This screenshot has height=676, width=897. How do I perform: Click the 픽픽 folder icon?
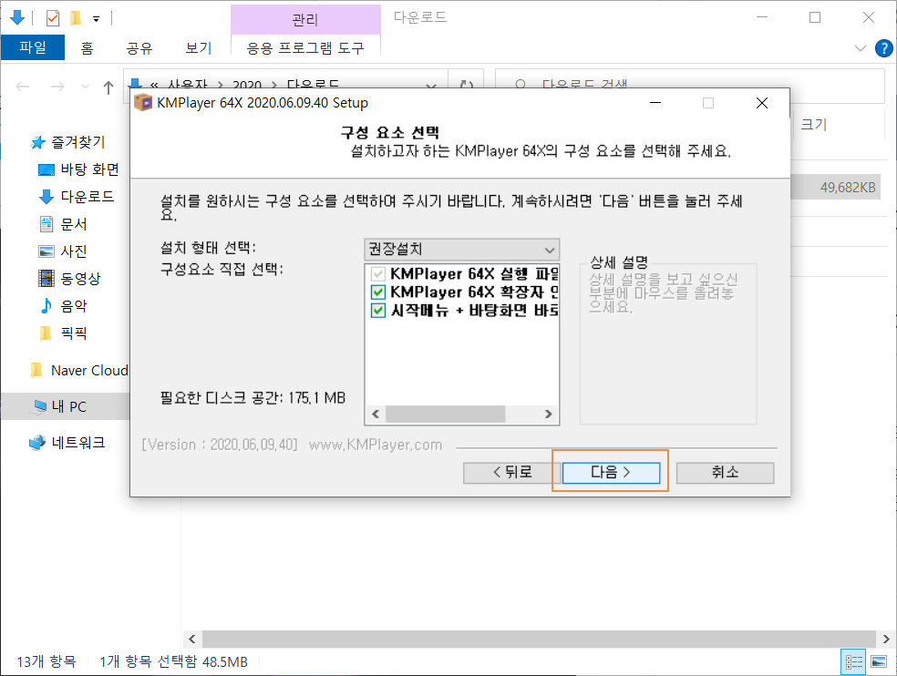[x=46, y=333]
